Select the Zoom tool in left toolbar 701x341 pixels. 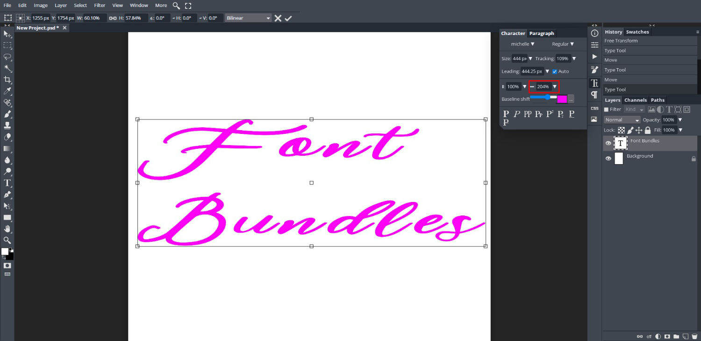coord(7,240)
